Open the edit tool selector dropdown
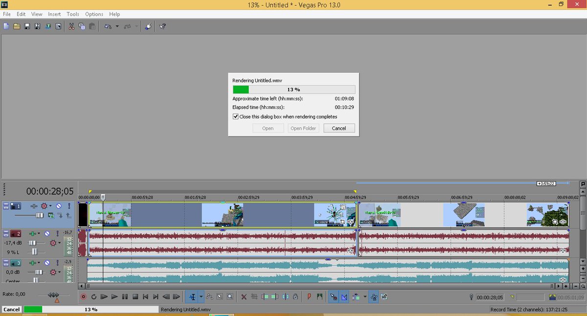The height and width of the screenshot is (316, 587). (200, 296)
